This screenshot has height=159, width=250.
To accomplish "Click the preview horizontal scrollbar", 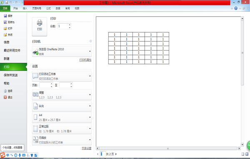I will (168, 149).
